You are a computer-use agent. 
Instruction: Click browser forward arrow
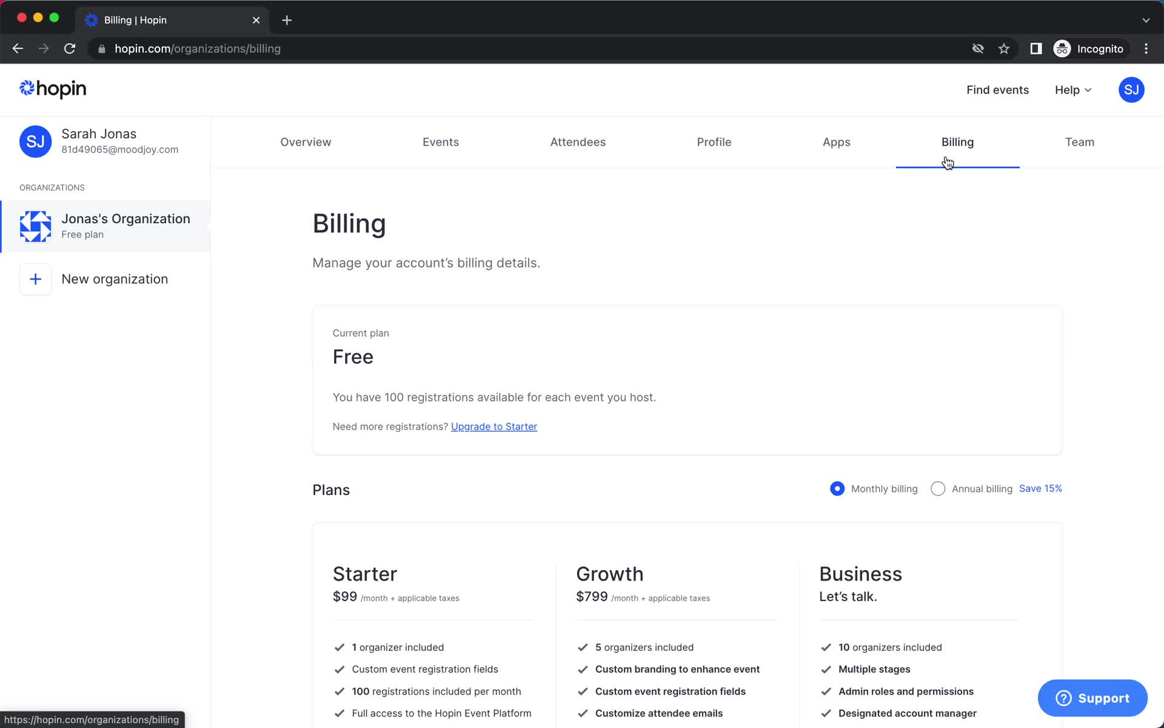(44, 49)
